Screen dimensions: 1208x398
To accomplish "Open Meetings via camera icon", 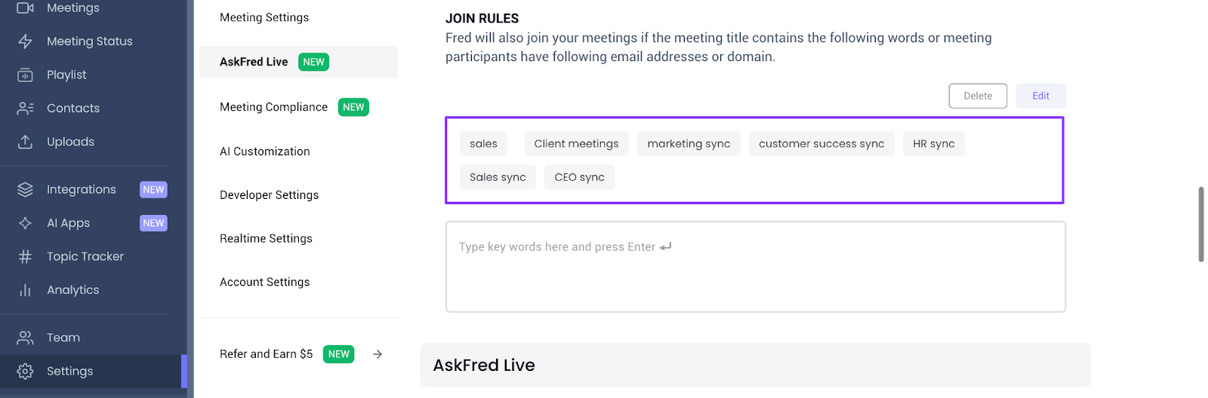I will (25, 8).
